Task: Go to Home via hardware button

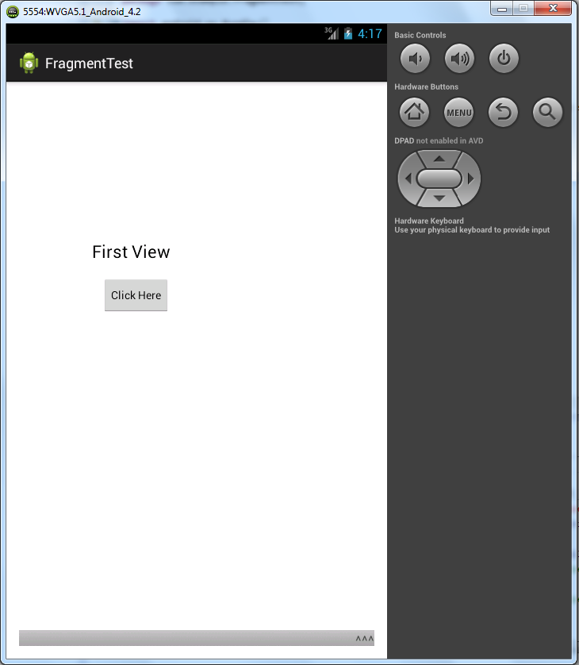Action: point(414,113)
